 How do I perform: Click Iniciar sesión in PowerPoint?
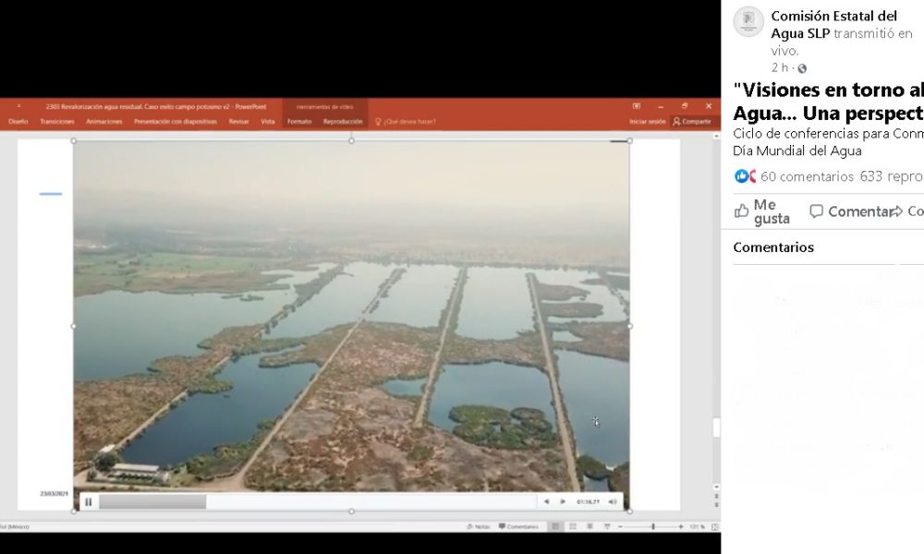pos(647,122)
